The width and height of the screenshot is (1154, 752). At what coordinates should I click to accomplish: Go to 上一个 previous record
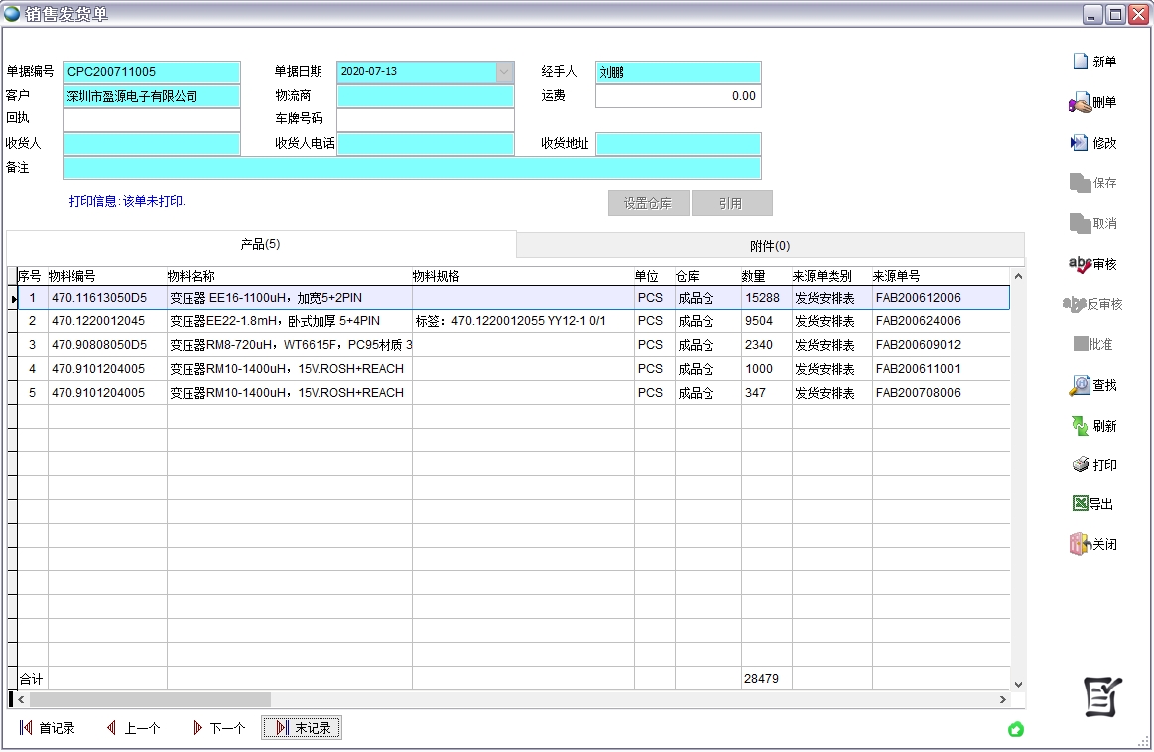click(133, 728)
